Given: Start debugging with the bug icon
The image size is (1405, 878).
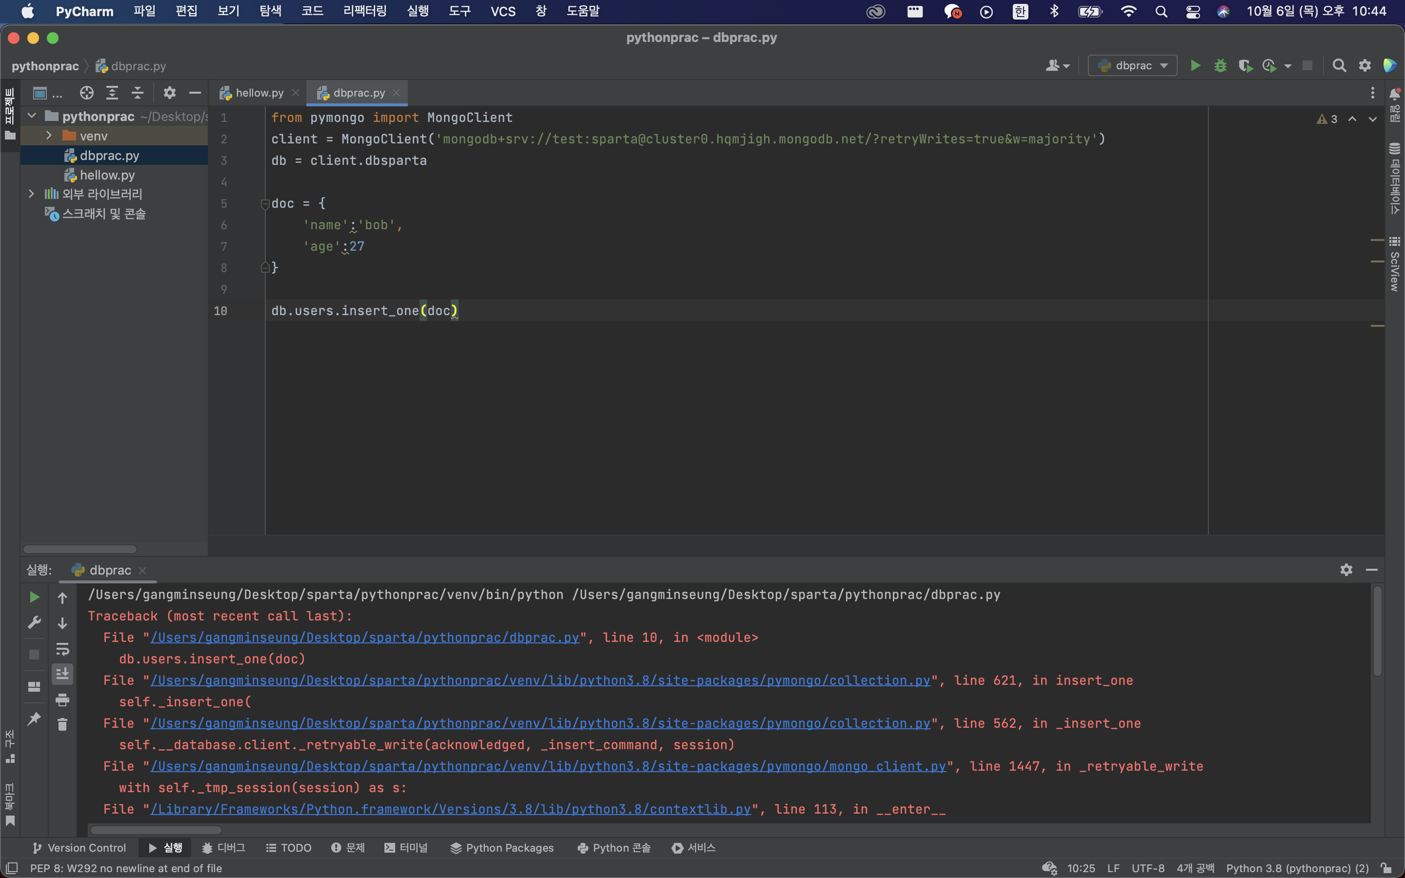Looking at the screenshot, I should [x=1221, y=66].
